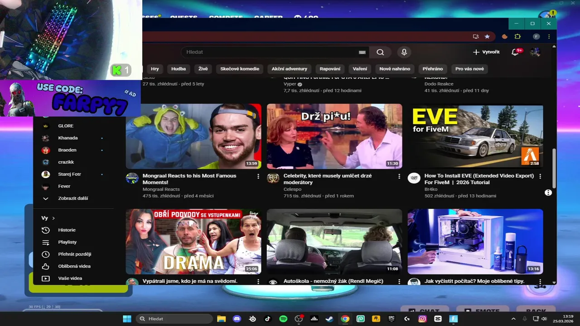This screenshot has height=326, width=580.
Task: Click the Windows Start button
Action: click(x=127, y=319)
